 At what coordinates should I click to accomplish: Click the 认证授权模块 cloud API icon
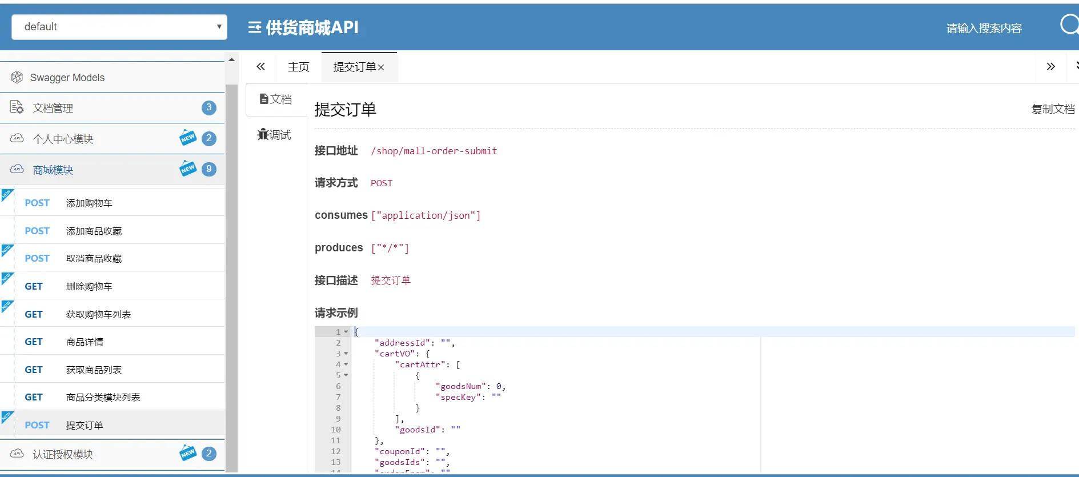click(17, 454)
